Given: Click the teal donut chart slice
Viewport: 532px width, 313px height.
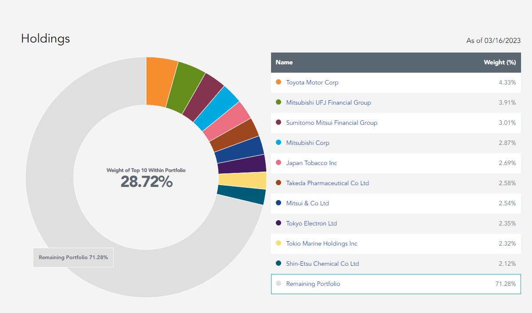Looking at the screenshot, I should [x=241, y=195].
